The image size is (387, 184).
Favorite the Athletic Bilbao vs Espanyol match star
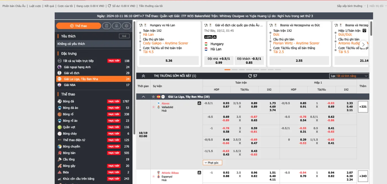click(153, 176)
